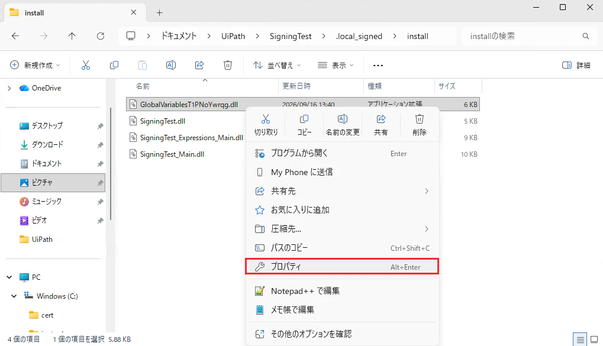This screenshot has width=603, height=346.
Task: Open a new tab with plus button
Action: tap(160, 12)
